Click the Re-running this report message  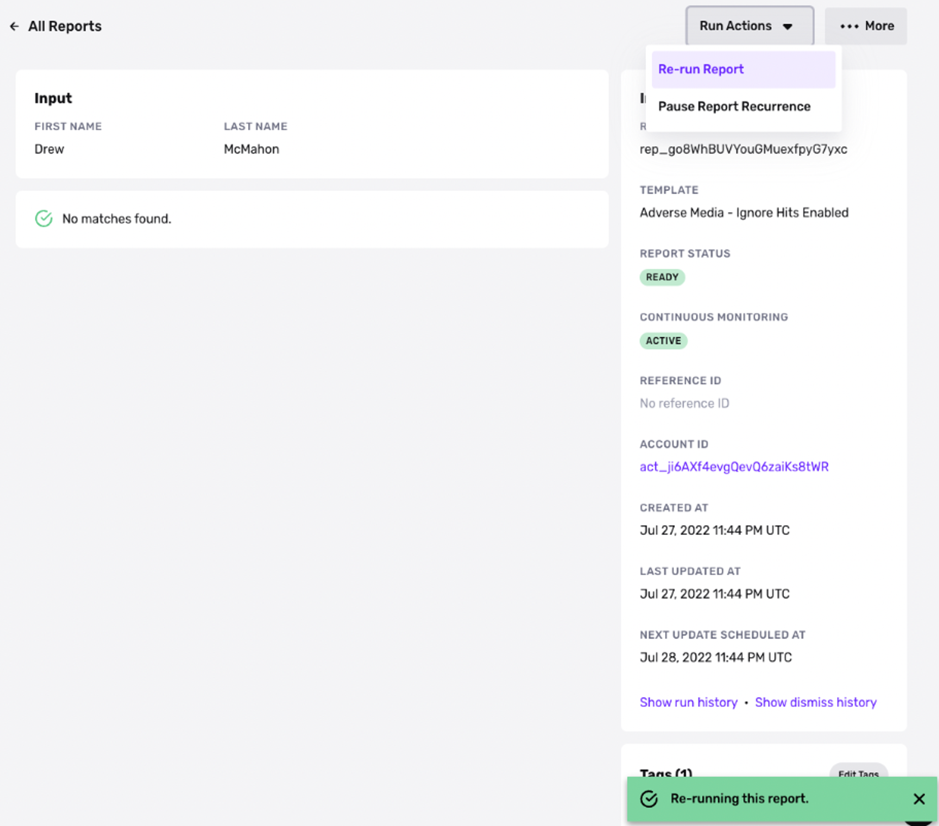(739, 798)
